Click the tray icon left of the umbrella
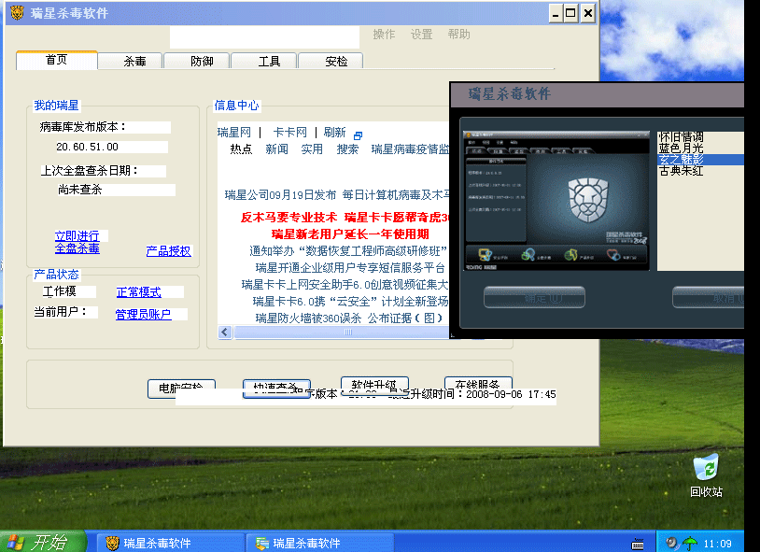The width and height of the screenshot is (760, 552). point(672,543)
